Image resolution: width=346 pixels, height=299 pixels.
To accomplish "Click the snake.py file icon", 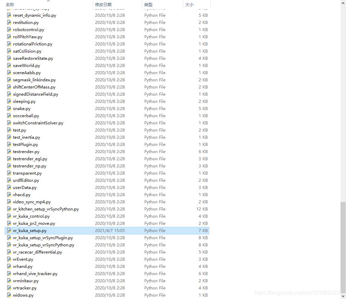I will [x=9, y=108].
